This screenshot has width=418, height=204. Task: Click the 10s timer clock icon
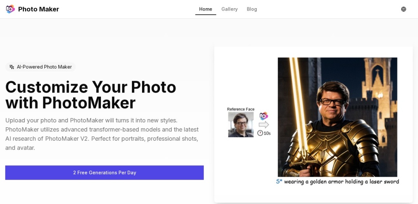click(260, 133)
